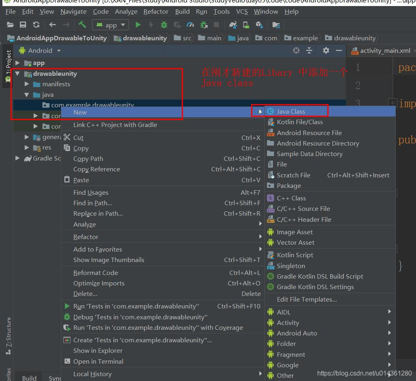Select Vector Asset in New submenu
The width and height of the screenshot is (416, 381).
pyautogui.click(x=330, y=242)
